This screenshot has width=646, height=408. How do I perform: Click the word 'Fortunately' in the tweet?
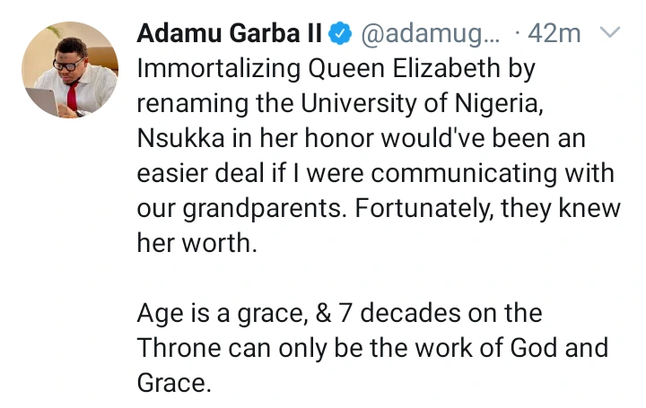[x=423, y=209]
